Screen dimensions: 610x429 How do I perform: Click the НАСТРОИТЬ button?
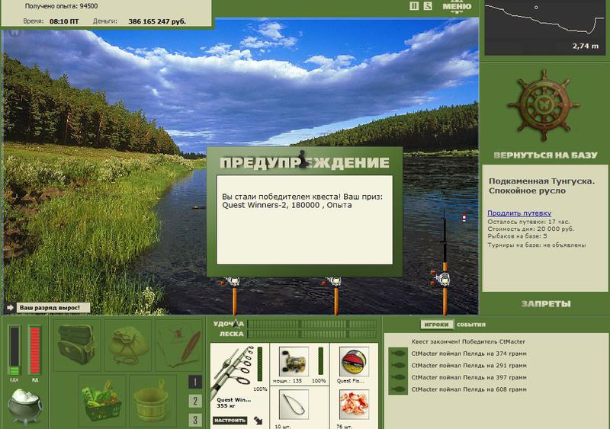coord(230,420)
